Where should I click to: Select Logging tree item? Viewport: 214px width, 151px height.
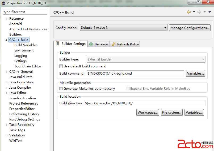[21, 56]
